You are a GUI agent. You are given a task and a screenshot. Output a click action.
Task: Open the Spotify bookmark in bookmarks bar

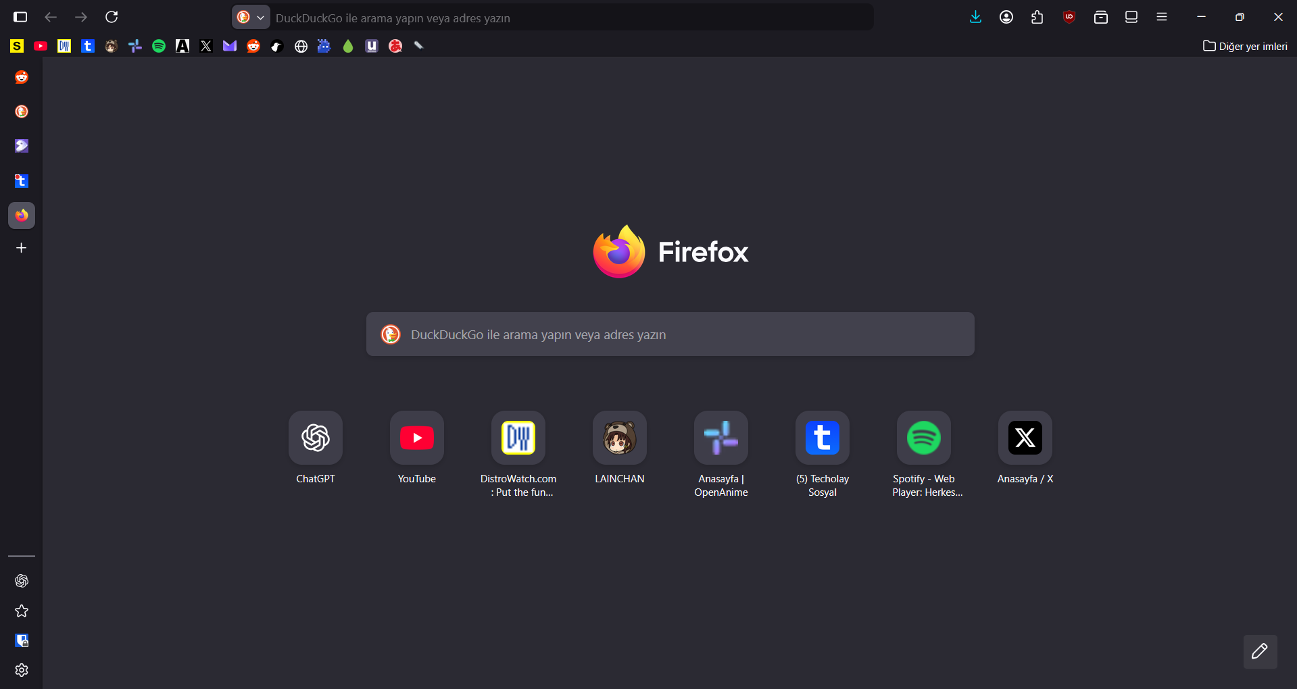tap(159, 46)
